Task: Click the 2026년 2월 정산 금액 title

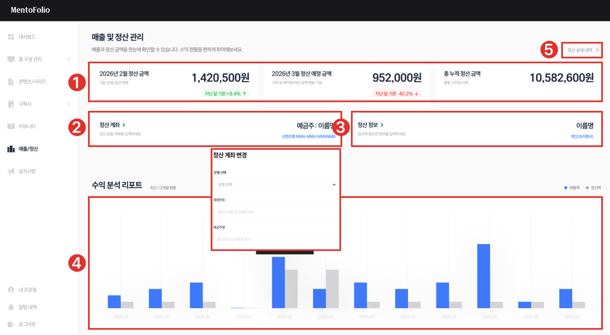Action: (x=124, y=74)
